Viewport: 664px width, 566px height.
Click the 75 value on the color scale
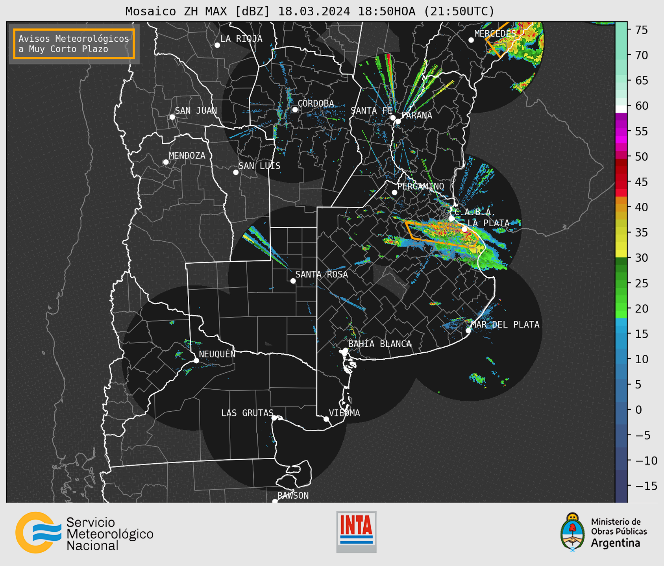[642, 30]
